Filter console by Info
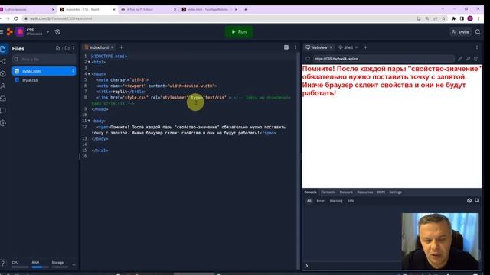 click(x=351, y=201)
